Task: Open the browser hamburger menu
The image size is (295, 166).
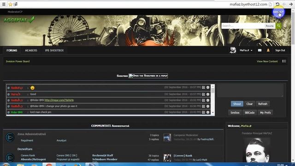Action: tap(4, 4)
